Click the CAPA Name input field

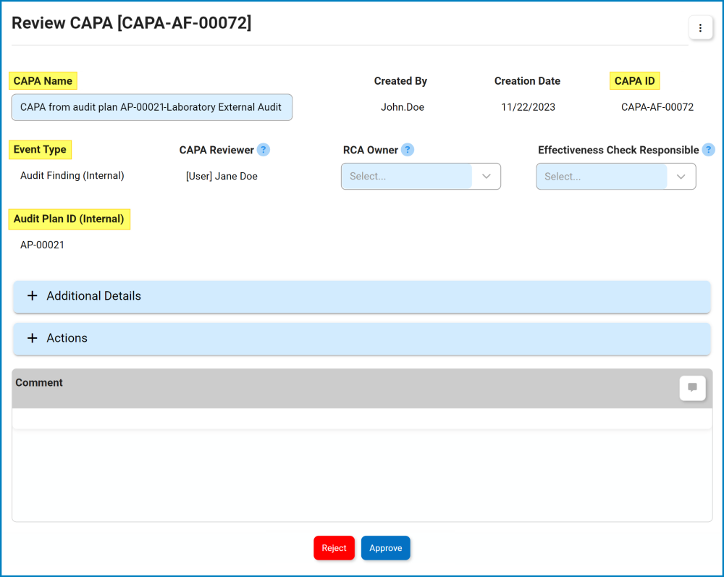[x=151, y=106]
